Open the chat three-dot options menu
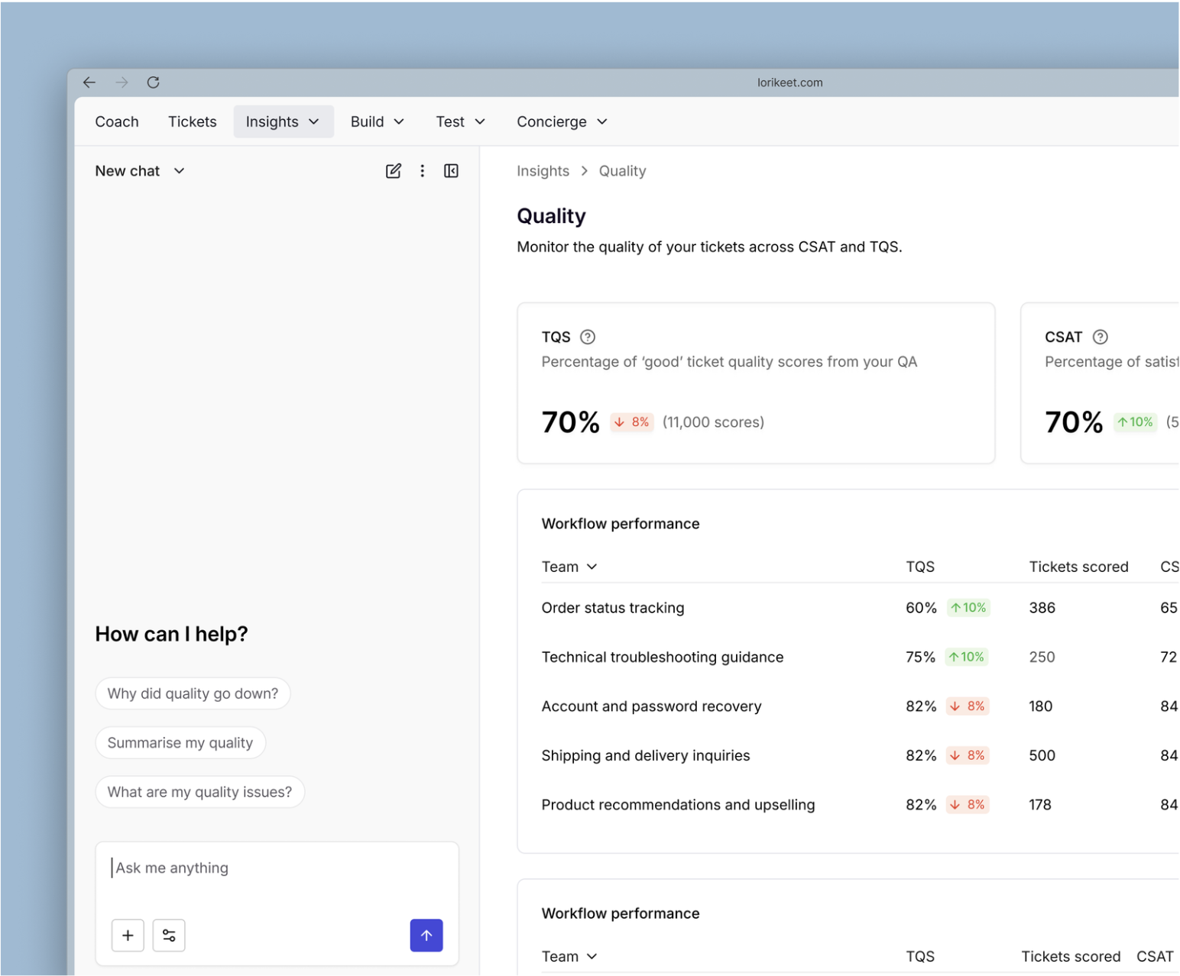This screenshot has width=1180, height=976. coord(423,171)
